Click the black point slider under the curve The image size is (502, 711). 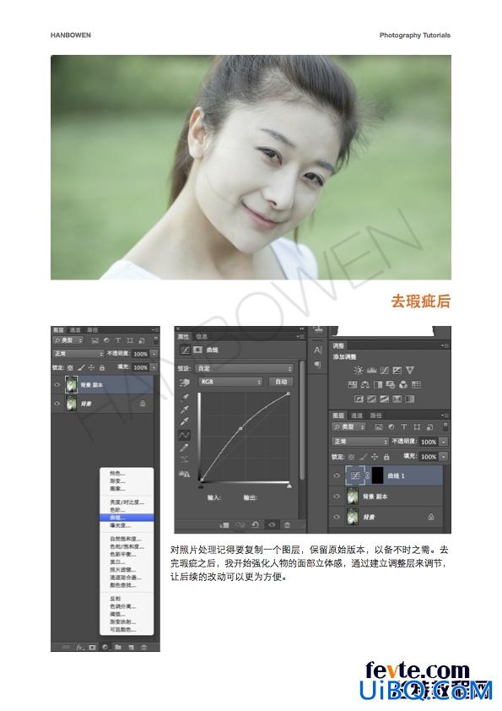201,486
